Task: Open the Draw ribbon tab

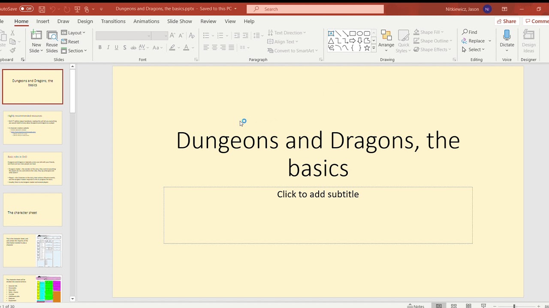Action: 63,21
